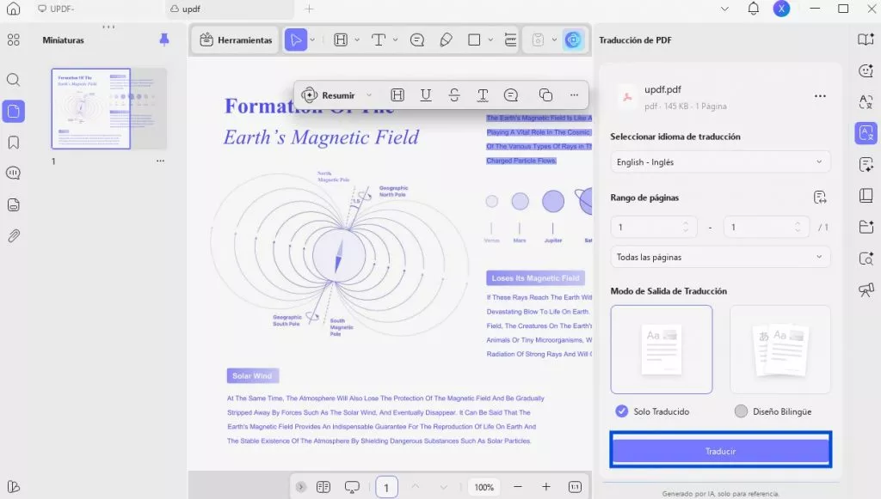Open the bottom-left UPDF panel icon
The height and width of the screenshot is (499, 881).
[x=14, y=487]
